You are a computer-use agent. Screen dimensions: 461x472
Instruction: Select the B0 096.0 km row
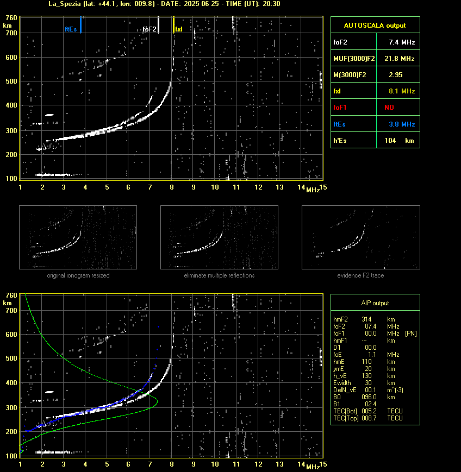tap(364, 397)
